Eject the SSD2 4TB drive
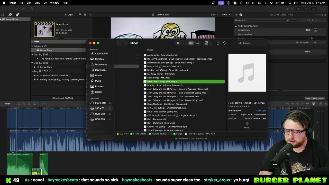329x185 pixels. pos(110,103)
